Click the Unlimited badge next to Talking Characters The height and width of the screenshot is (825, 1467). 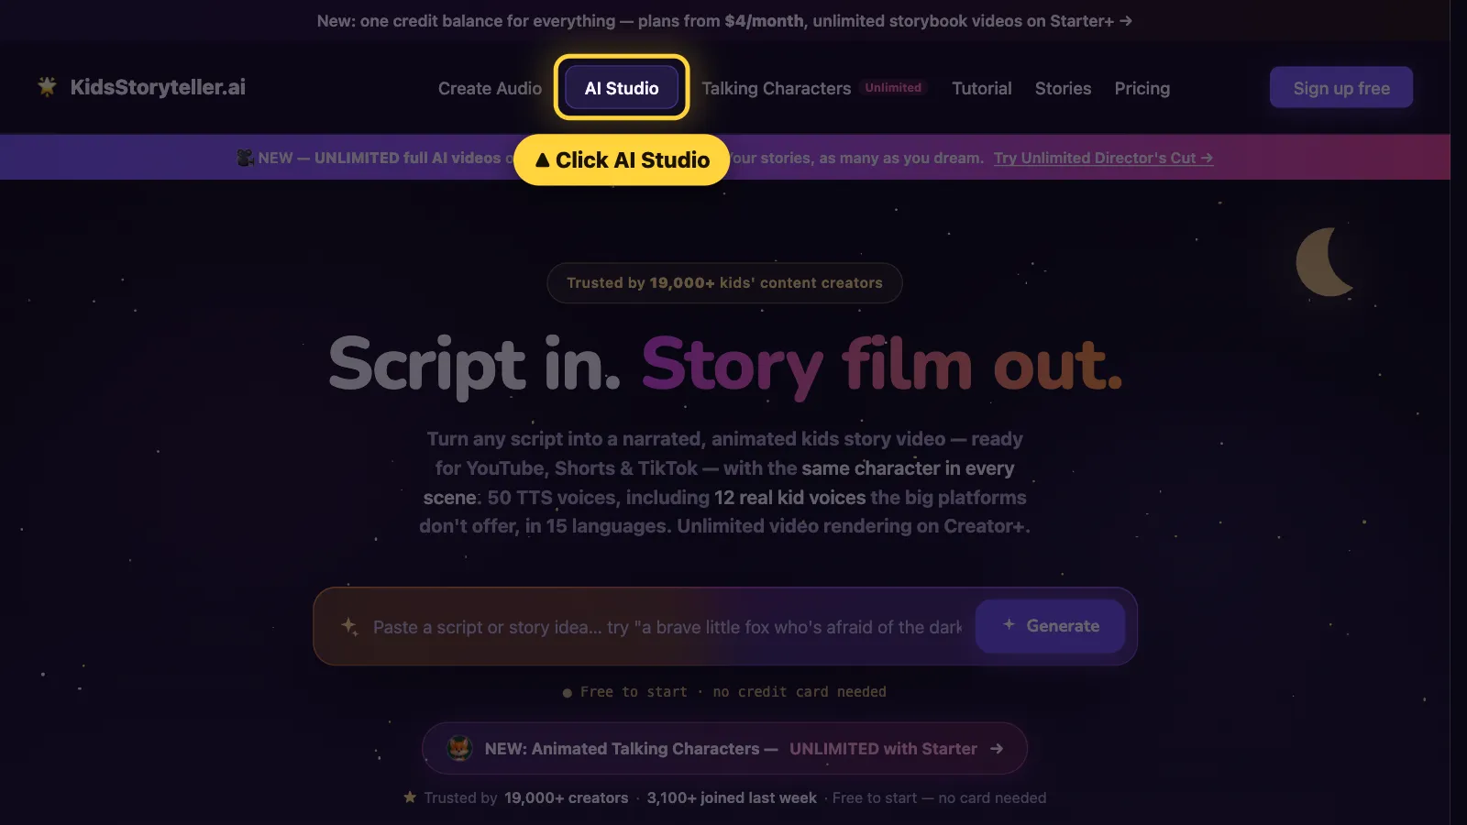pyautogui.click(x=893, y=87)
